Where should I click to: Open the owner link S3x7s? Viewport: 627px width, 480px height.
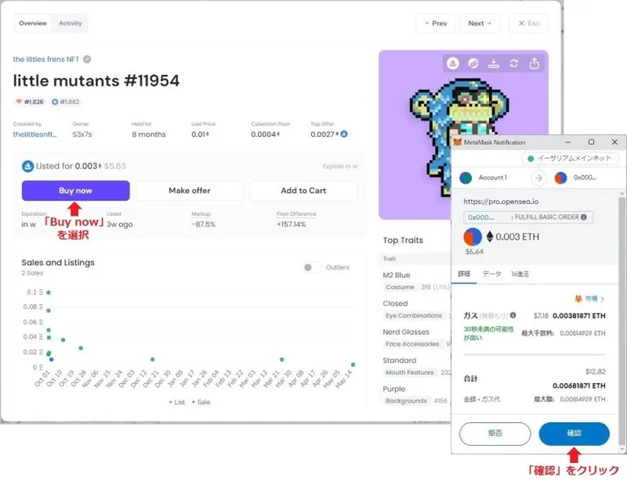pos(82,134)
